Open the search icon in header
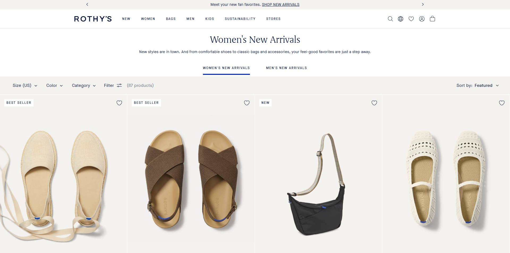The image size is (510, 253). (390, 19)
